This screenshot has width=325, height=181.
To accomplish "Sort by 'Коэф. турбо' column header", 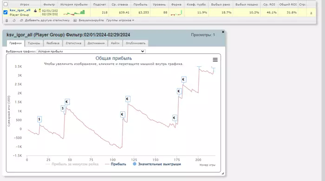I will 196,4.
